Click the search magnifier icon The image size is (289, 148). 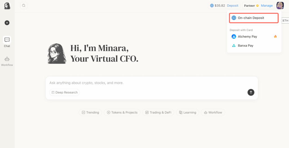point(24,5)
